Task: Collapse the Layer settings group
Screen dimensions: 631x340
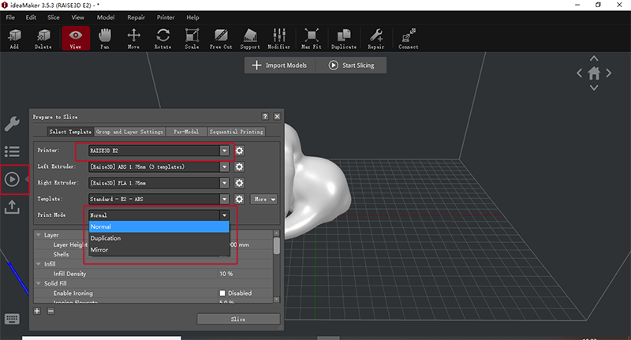Action: pos(39,234)
